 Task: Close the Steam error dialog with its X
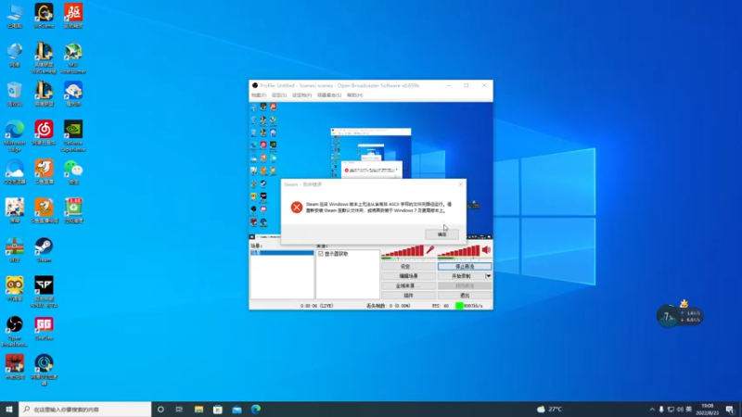[460, 184]
